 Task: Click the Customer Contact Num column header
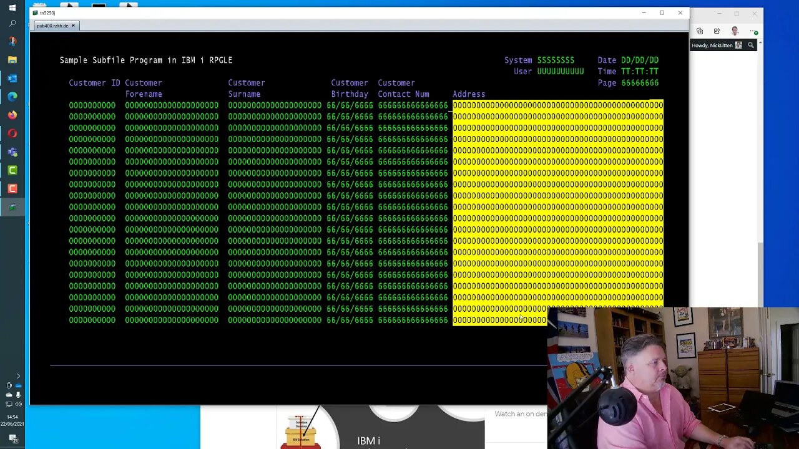coord(403,88)
